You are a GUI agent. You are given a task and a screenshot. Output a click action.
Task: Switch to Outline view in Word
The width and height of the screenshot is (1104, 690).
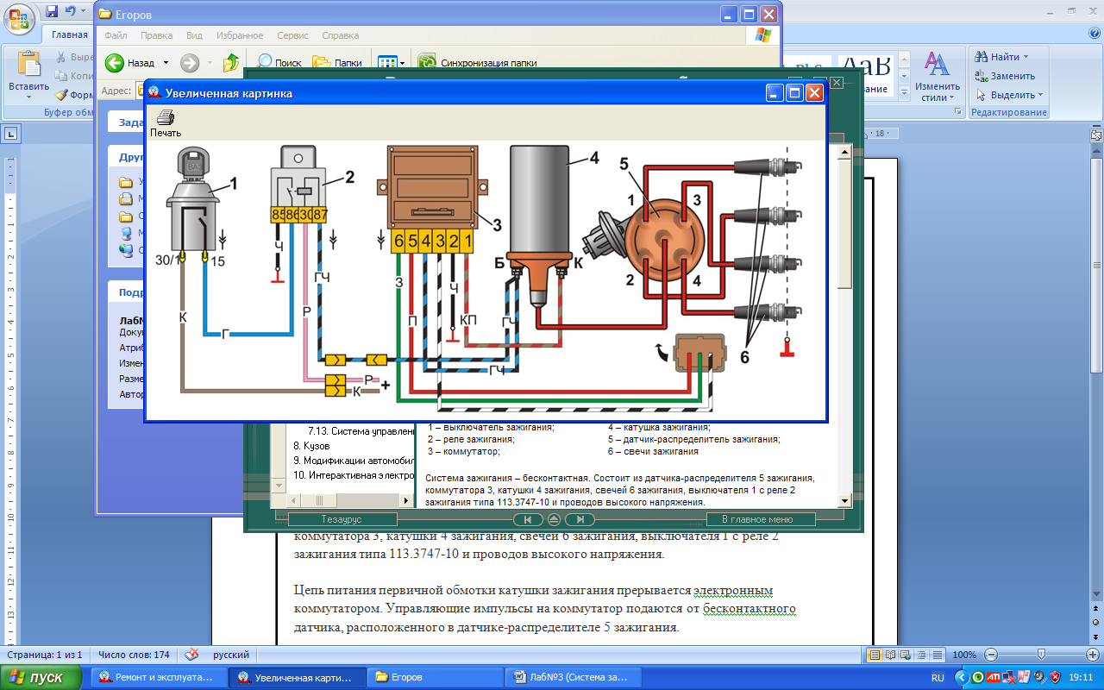coord(921,655)
